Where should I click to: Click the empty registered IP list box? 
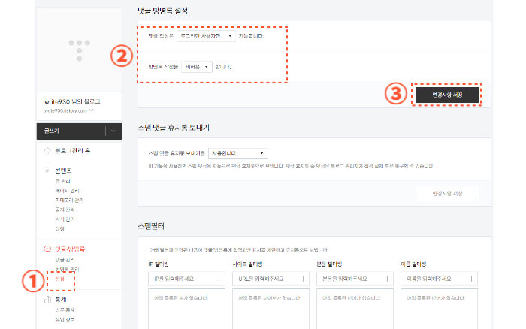187,309
